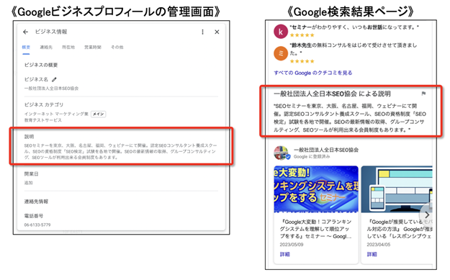Select the 営業時間 tab
450x280 pixels.
(93, 47)
